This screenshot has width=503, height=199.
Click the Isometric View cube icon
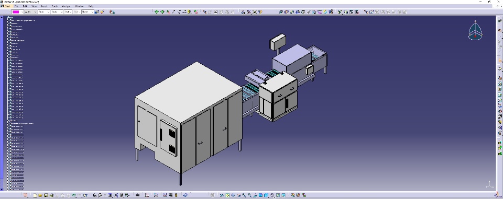click(x=266, y=195)
